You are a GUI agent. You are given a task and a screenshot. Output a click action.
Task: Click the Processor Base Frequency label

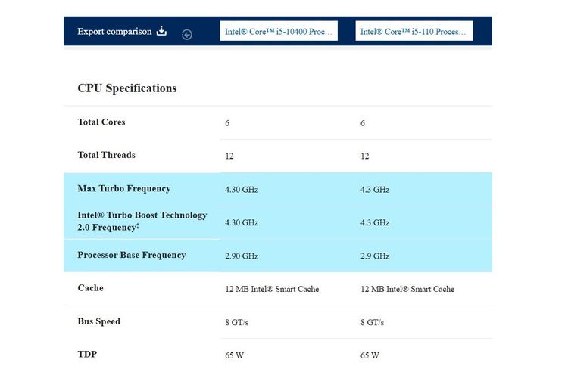click(x=132, y=255)
